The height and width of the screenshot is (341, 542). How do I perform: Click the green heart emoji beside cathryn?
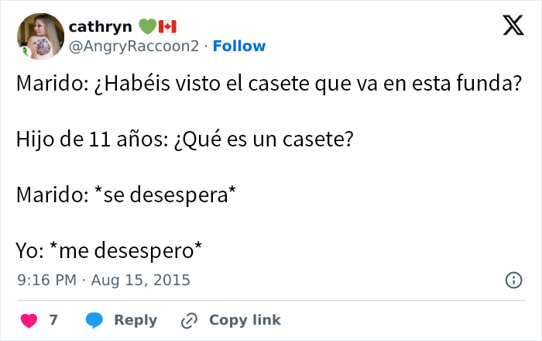point(147,26)
